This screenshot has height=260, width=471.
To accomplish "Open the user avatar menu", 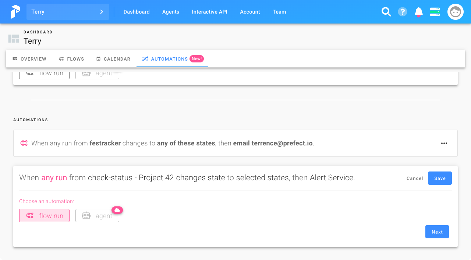I will (x=455, y=12).
